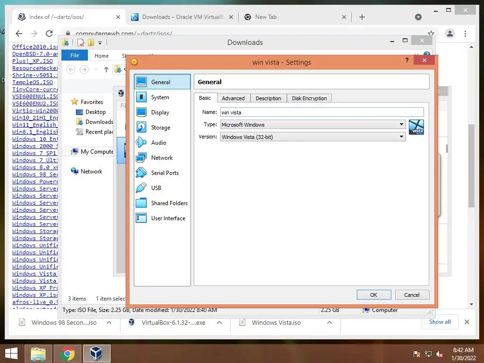The image size is (484, 363).
Task: Click the Chrome page vertical scrollbar
Action: (x=471, y=165)
